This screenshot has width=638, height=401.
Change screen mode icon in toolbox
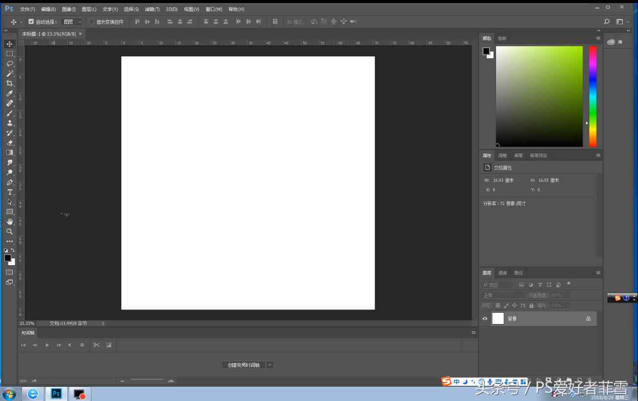(x=9, y=282)
